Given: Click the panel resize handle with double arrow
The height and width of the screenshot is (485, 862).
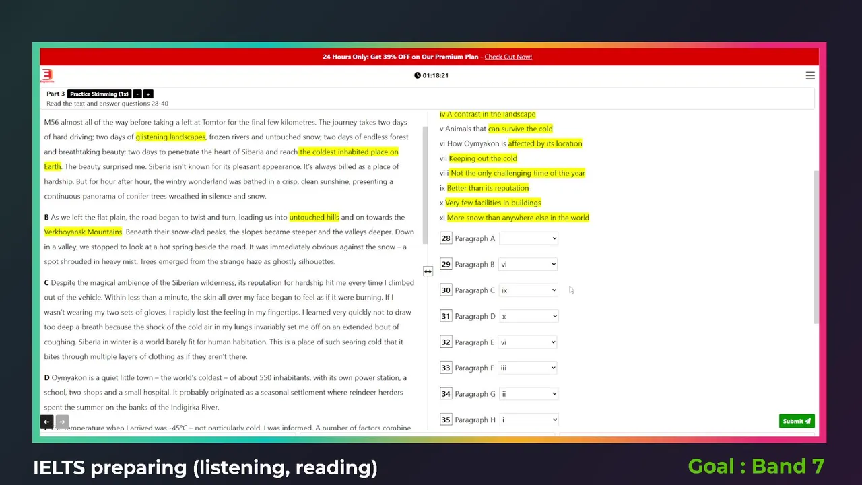Looking at the screenshot, I should pyautogui.click(x=428, y=271).
